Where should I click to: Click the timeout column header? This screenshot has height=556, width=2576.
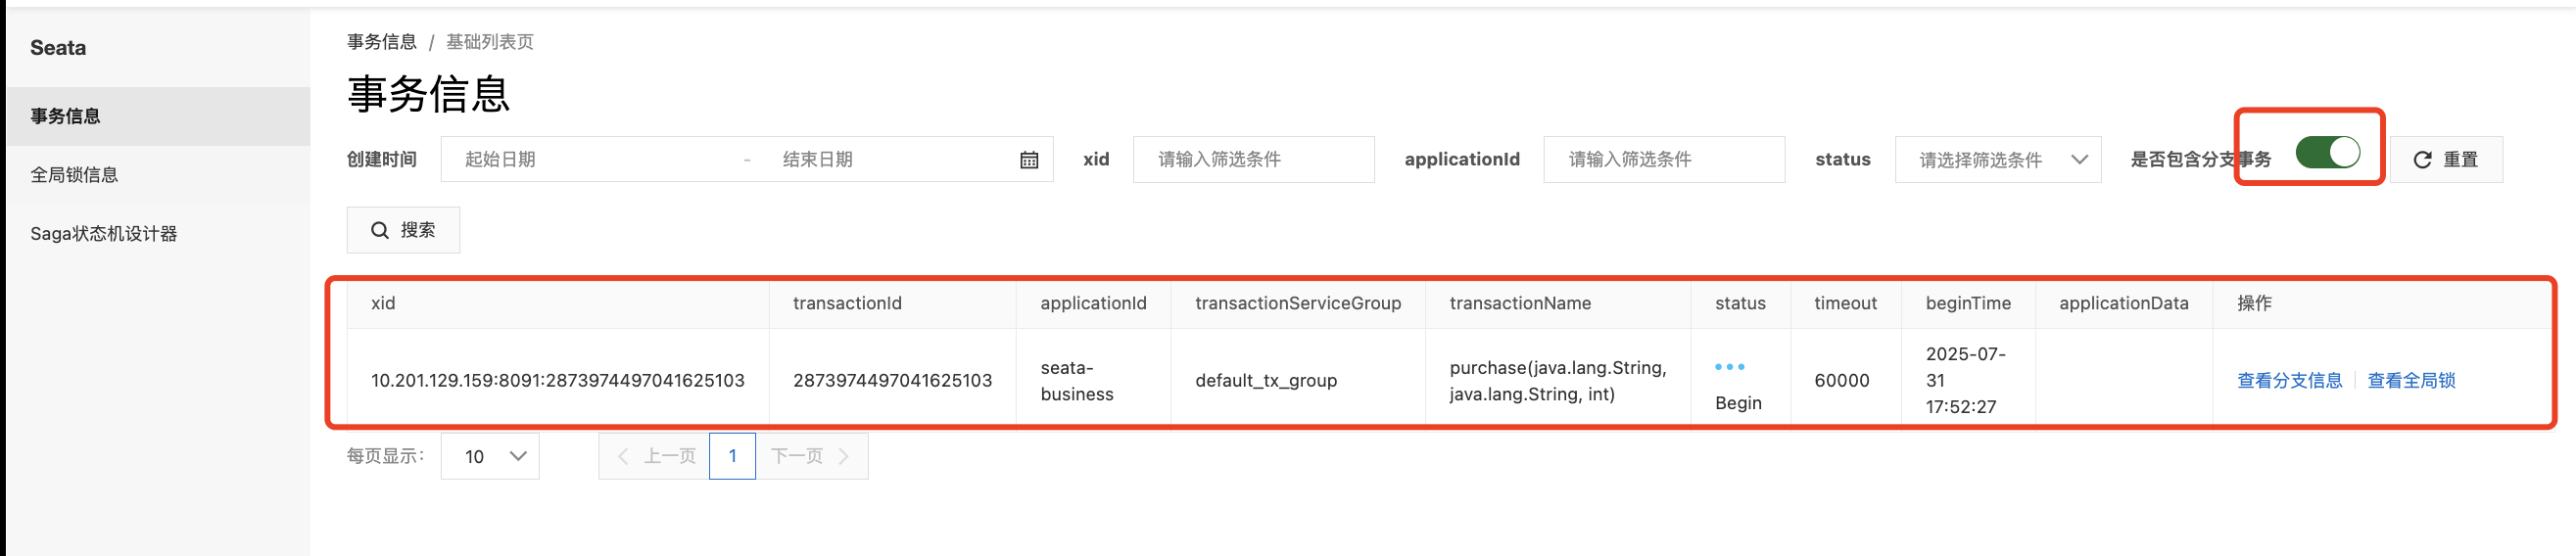(1845, 304)
